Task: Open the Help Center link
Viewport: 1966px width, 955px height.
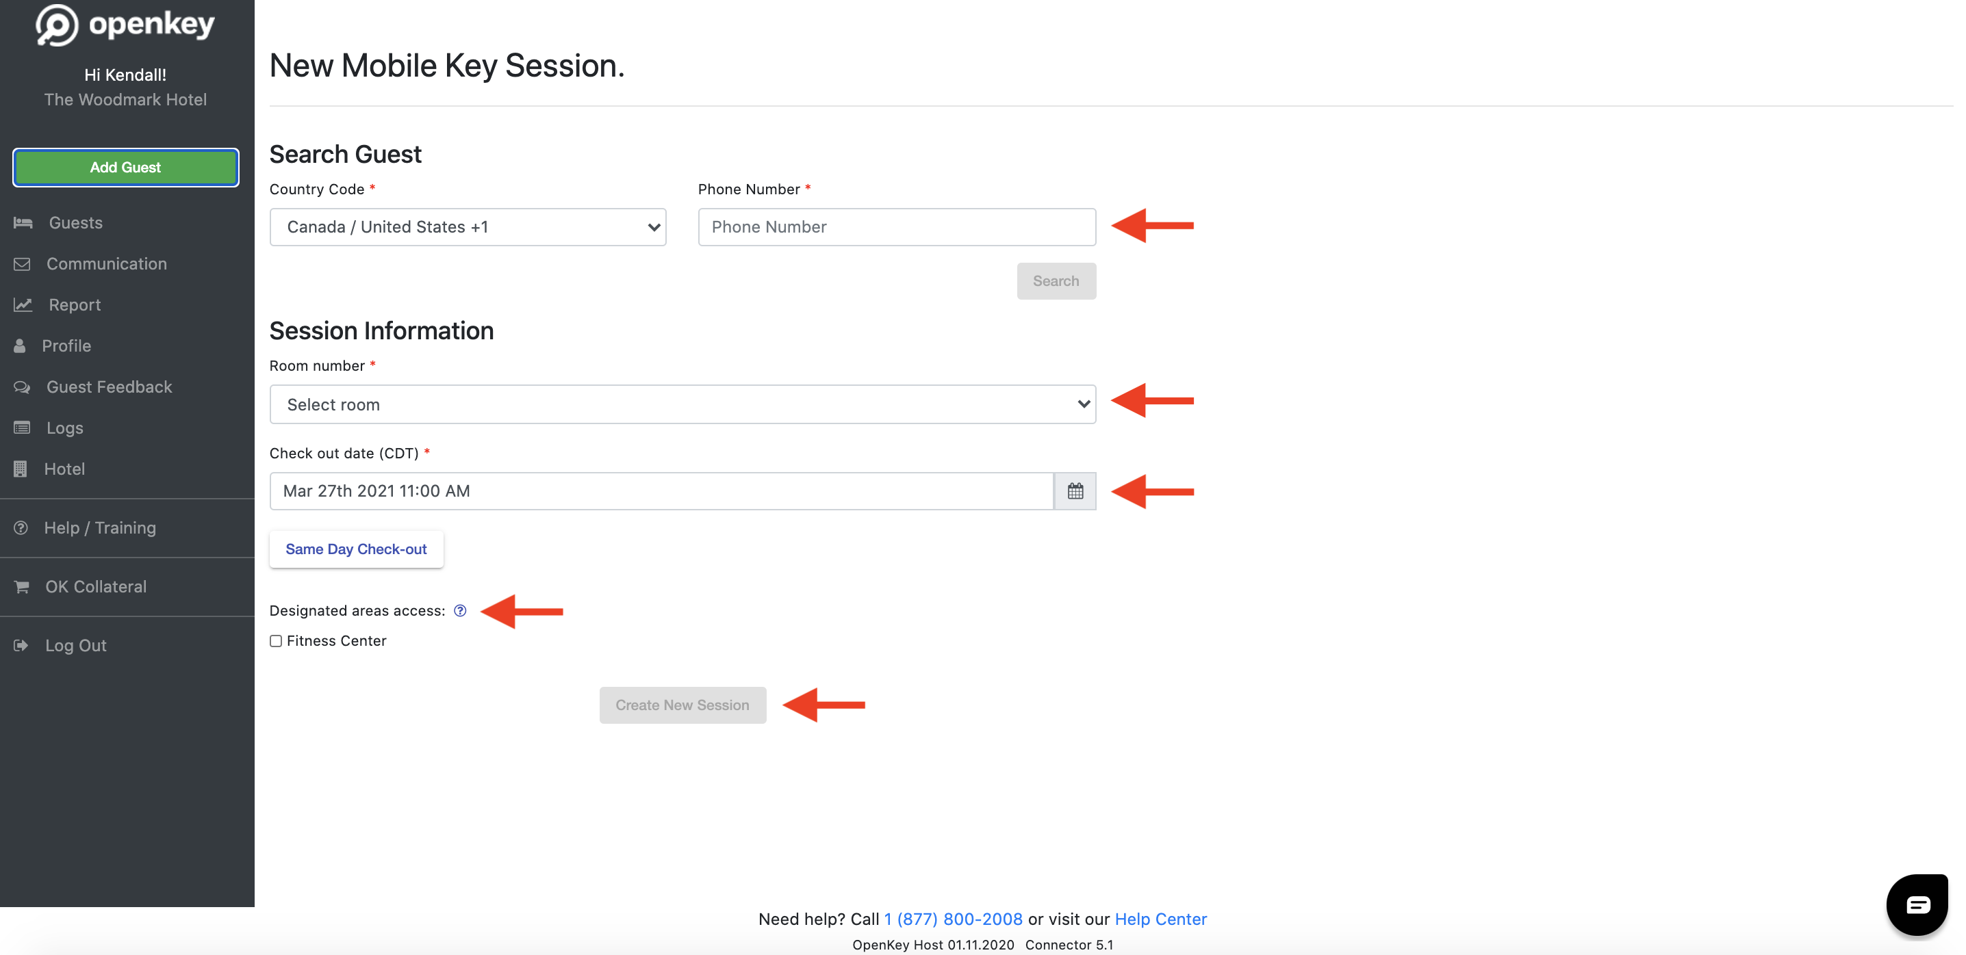Action: point(1160,919)
